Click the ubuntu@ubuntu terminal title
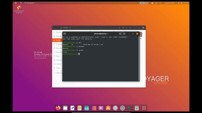The width and height of the screenshot is (202, 113). [x=101, y=34]
